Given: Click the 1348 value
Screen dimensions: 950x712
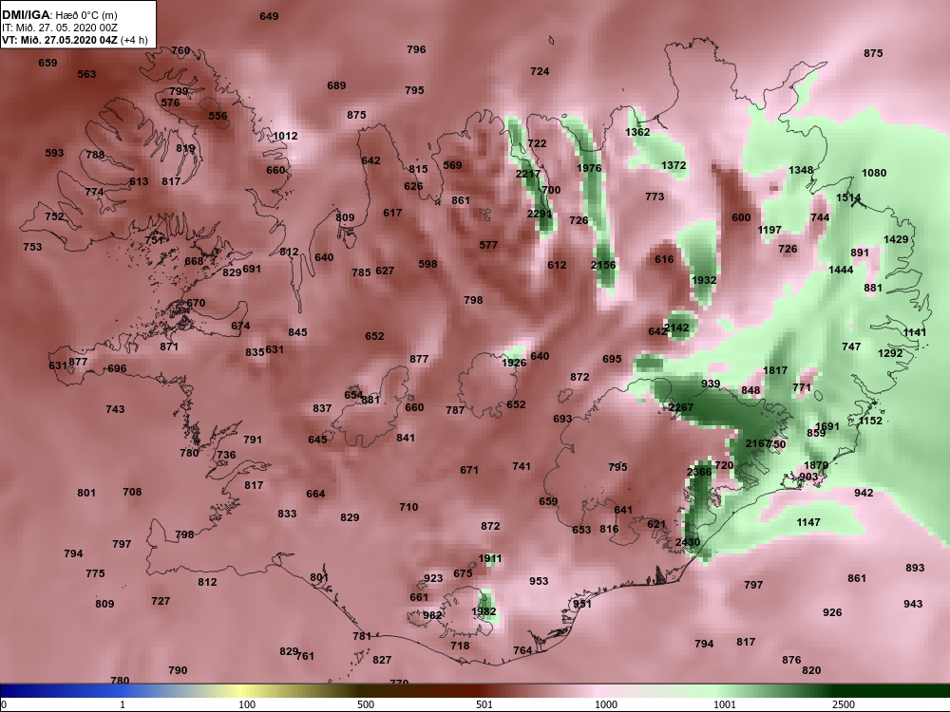Looking at the screenshot, I should click(x=800, y=170).
